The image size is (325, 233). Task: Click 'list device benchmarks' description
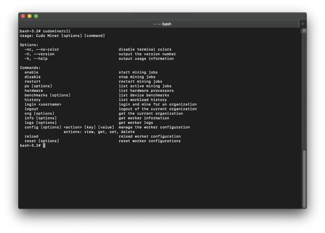click(144, 95)
